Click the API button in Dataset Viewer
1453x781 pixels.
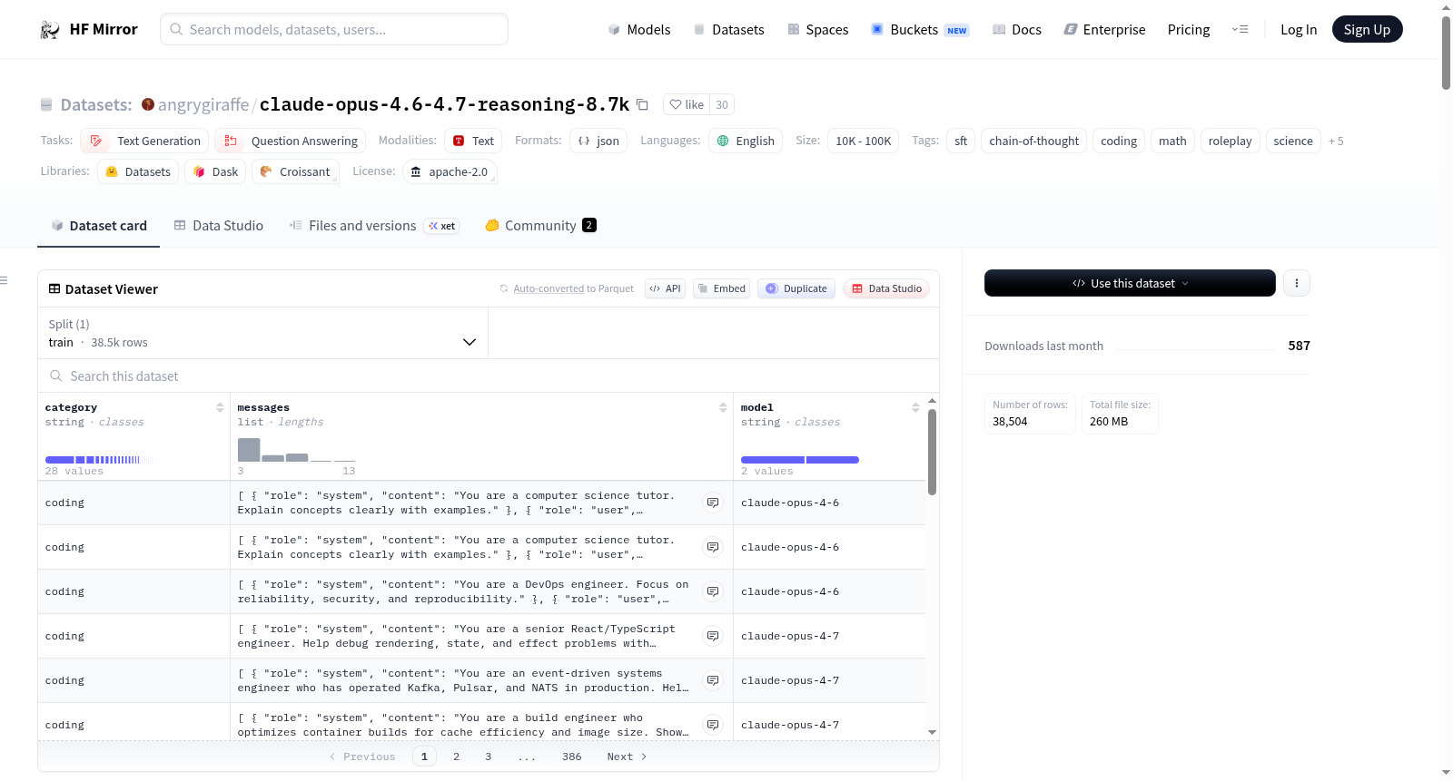[x=665, y=288]
